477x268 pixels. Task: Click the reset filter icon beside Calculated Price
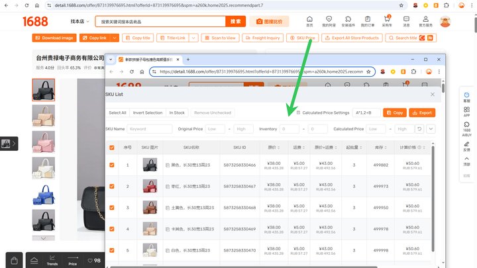click(x=419, y=129)
